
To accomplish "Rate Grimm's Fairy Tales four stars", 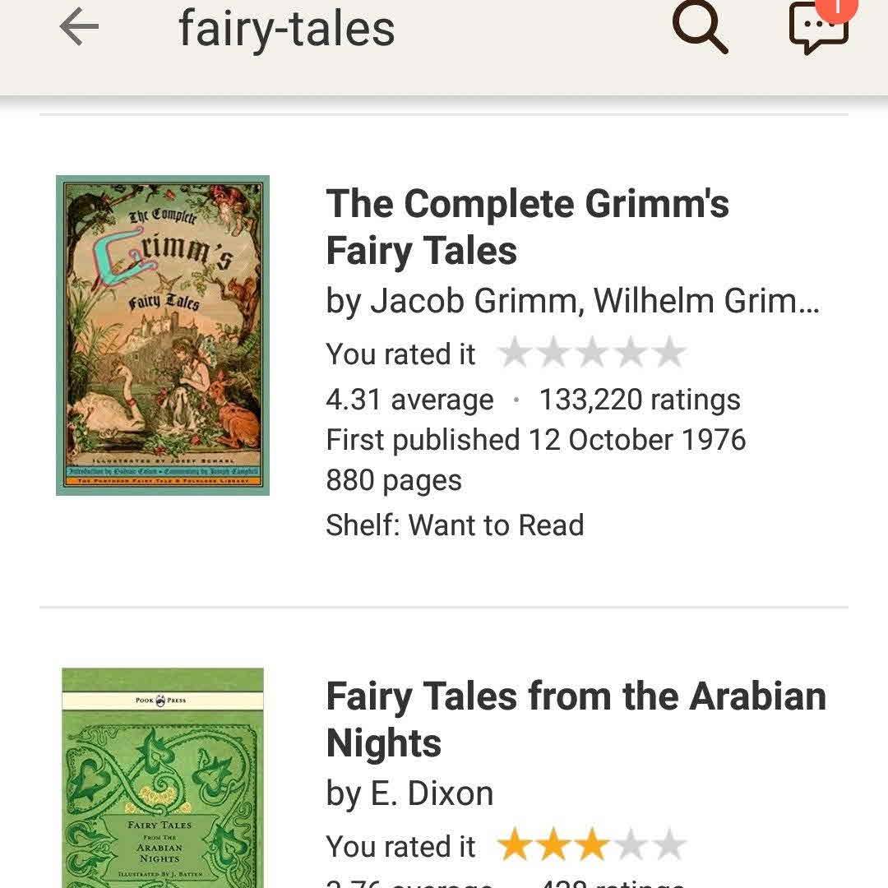I will [631, 352].
